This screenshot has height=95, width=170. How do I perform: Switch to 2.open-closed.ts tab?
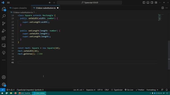(18, 8)
